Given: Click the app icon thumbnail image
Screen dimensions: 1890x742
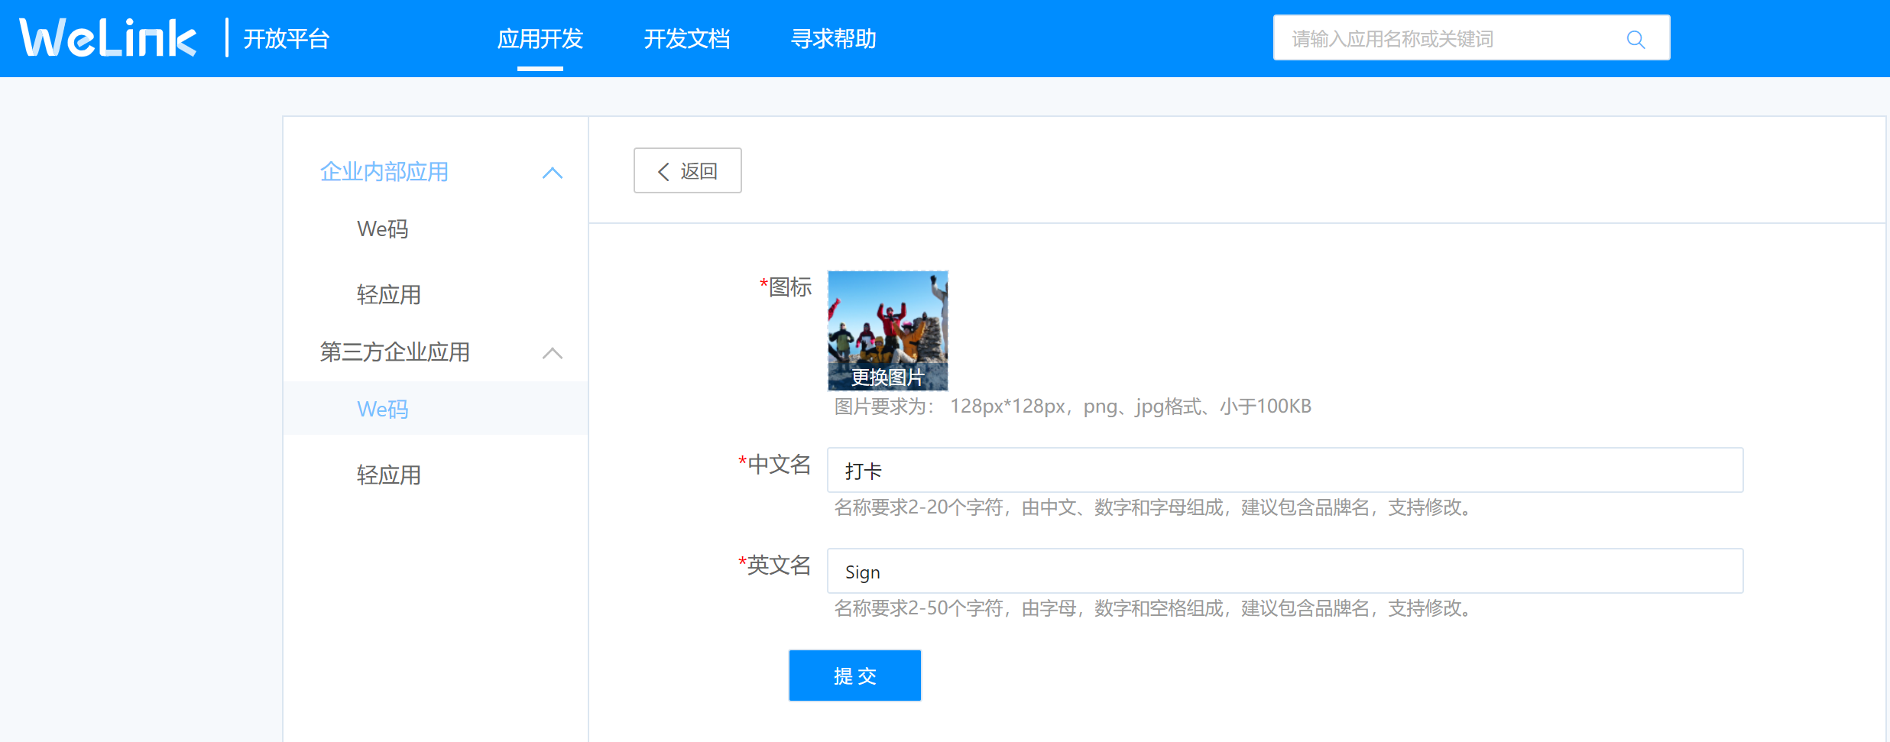Looking at the screenshot, I should pos(887,321).
